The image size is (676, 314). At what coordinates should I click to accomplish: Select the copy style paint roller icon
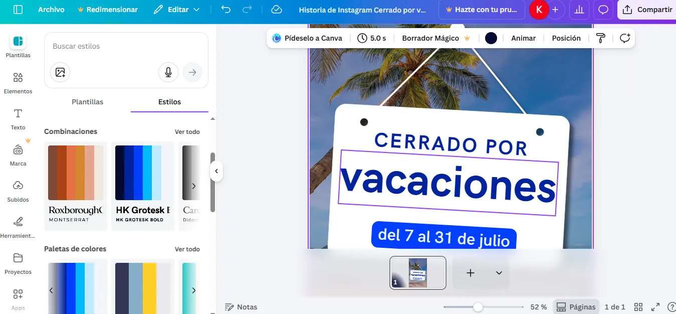[x=600, y=38]
